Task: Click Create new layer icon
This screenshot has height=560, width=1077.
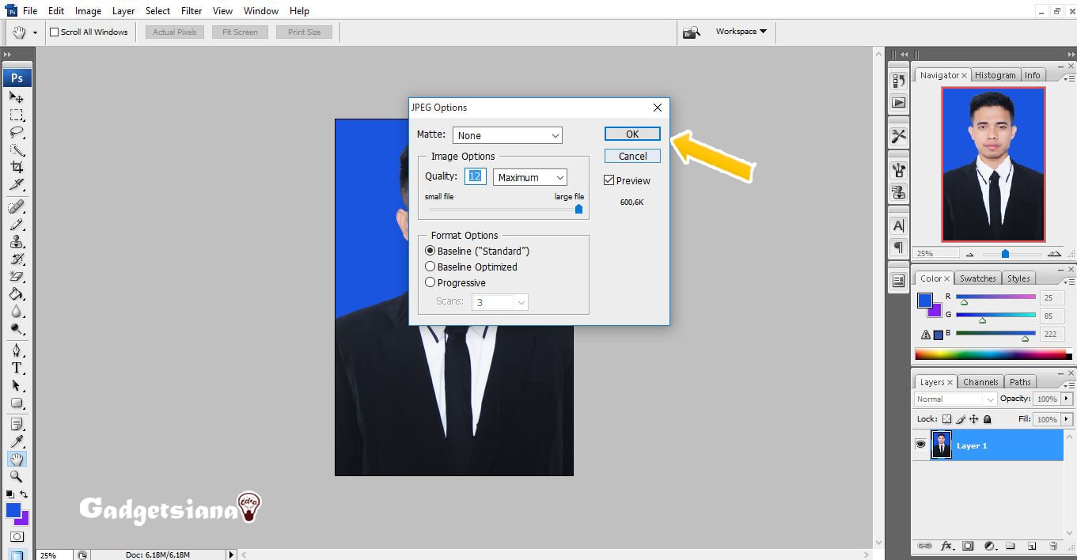Action: pyautogui.click(x=1032, y=546)
